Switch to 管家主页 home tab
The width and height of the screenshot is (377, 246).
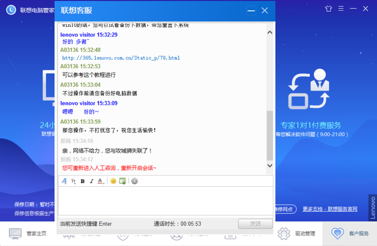(28, 234)
